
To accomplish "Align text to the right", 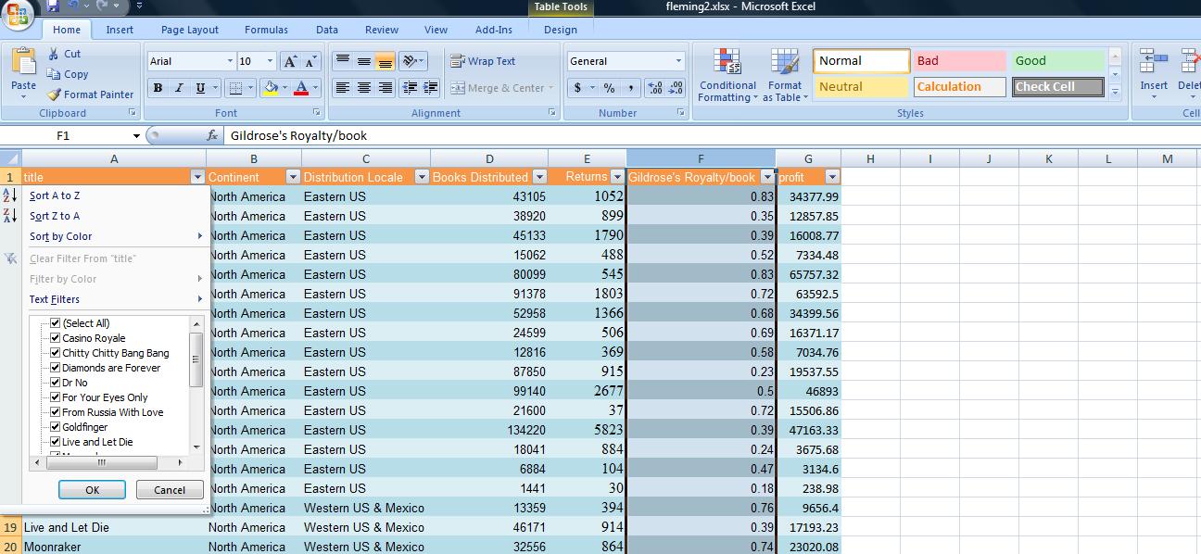I will tap(385, 88).
